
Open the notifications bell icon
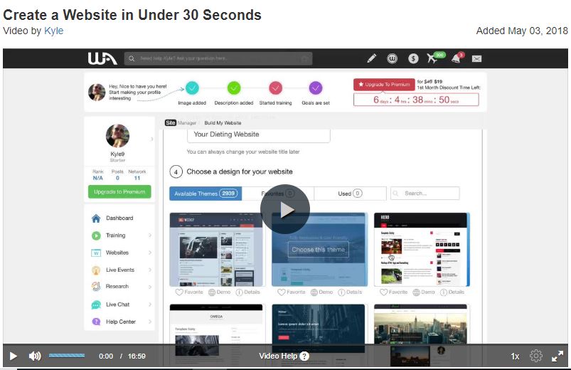click(456, 58)
